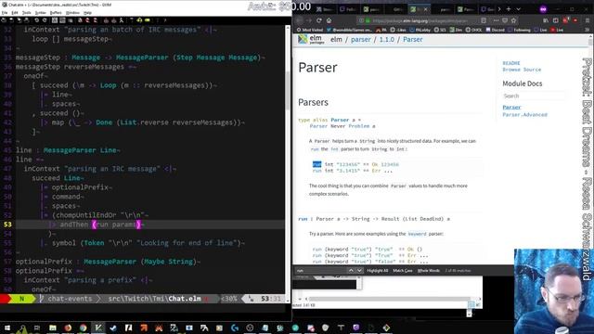Toggle Highlight All in find bar
Image resolution: width=594 pixels, height=334 pixels.
[378, 270]
